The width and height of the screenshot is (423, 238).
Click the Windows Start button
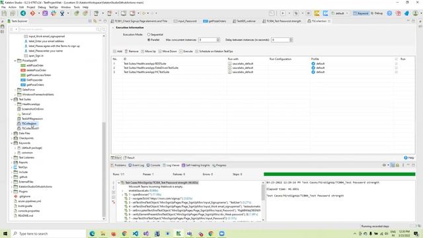tap(5, 233)
